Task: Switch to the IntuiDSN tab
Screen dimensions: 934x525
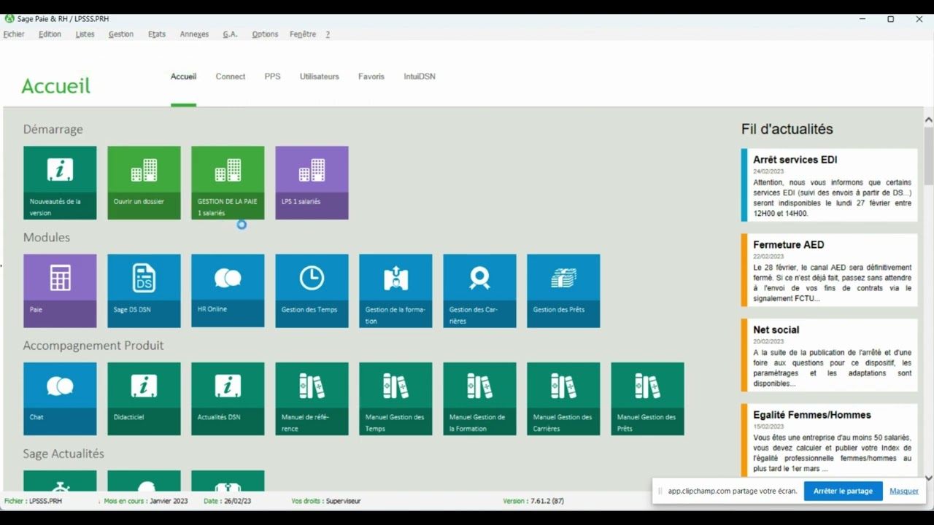Action: point(420,77)
